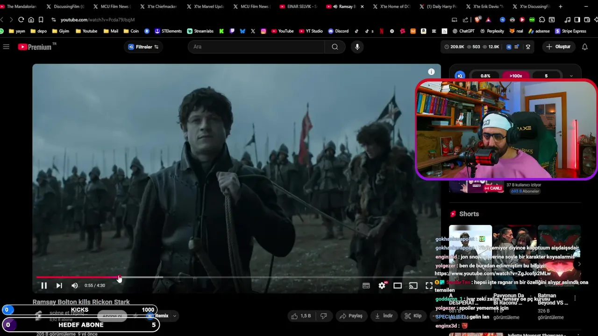The image size is (598, 336).
Task: Search by voice with the microphone icon
Action: [357, 47]
